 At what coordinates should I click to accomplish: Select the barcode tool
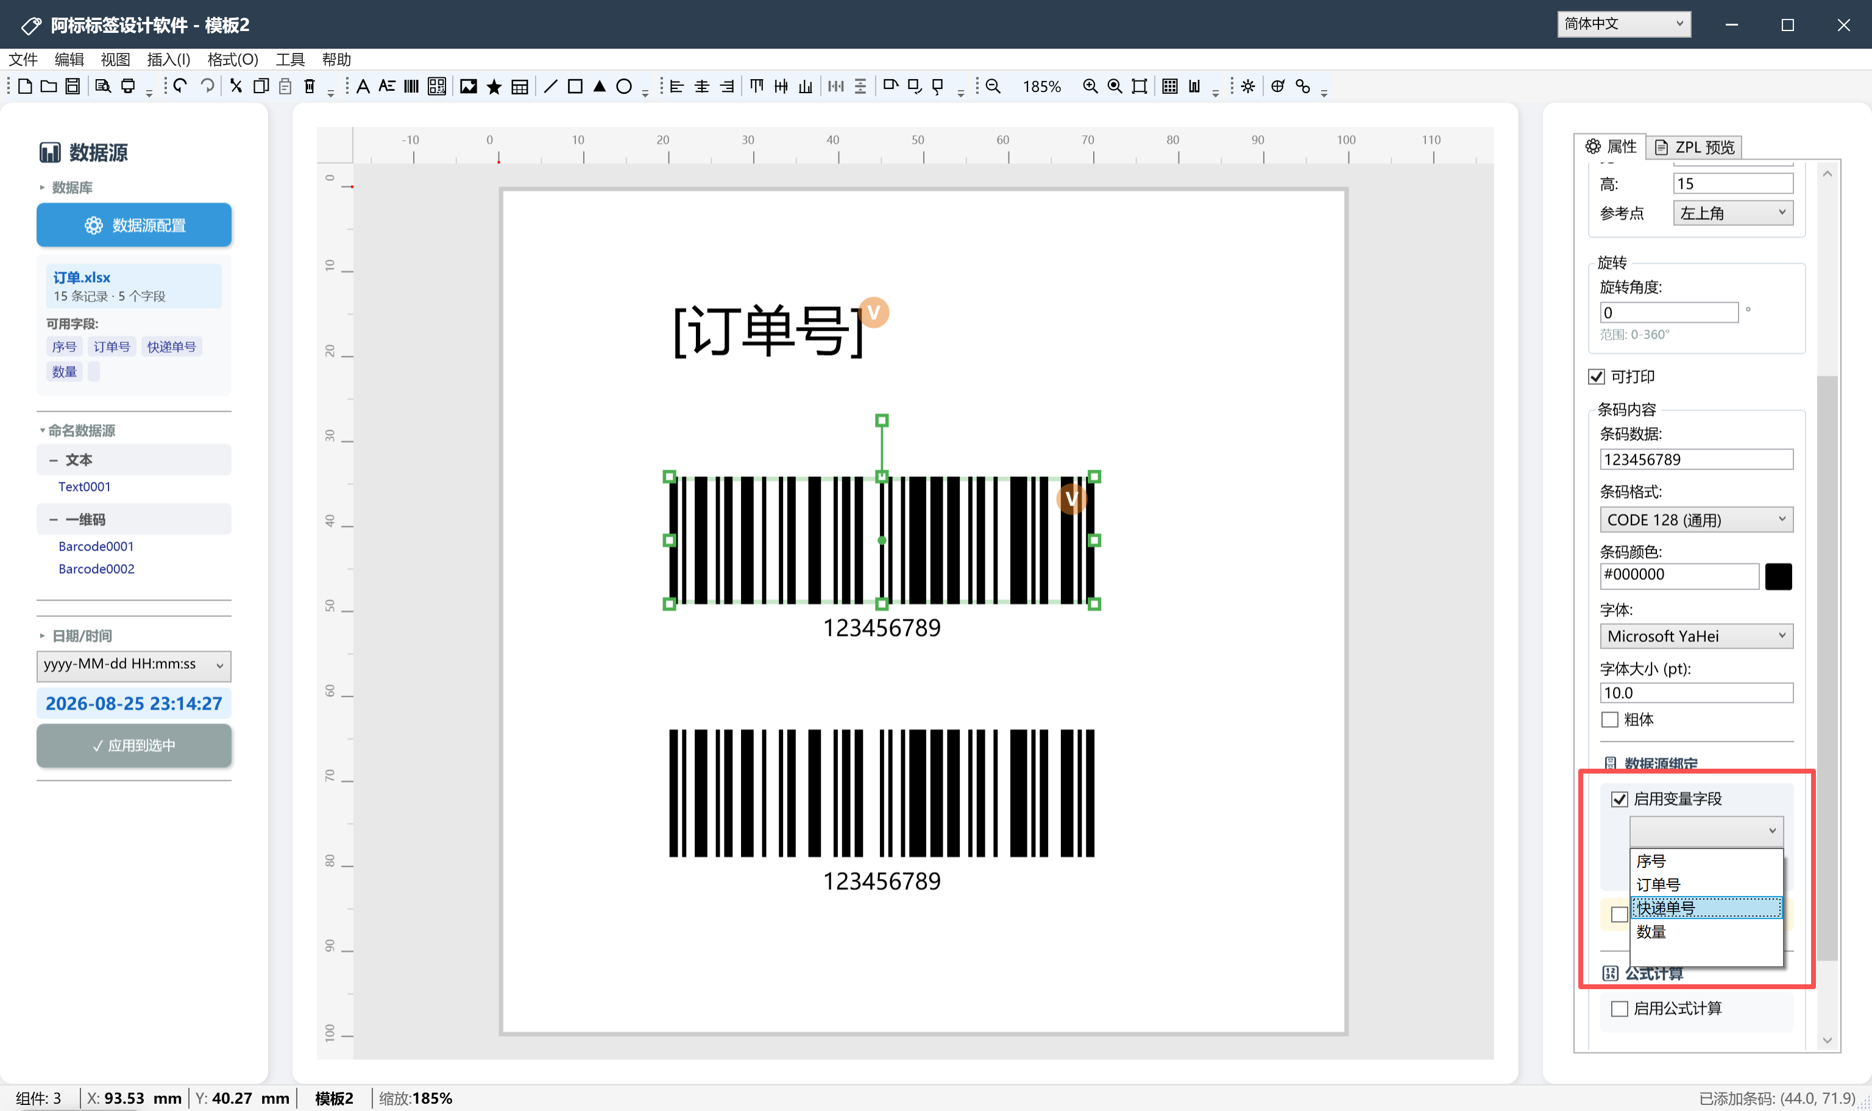click(x=411, y=87)
